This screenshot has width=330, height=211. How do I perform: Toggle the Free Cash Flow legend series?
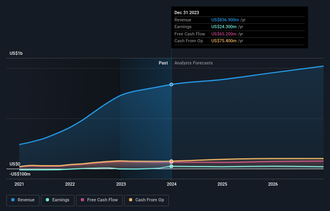pos(99,200)
